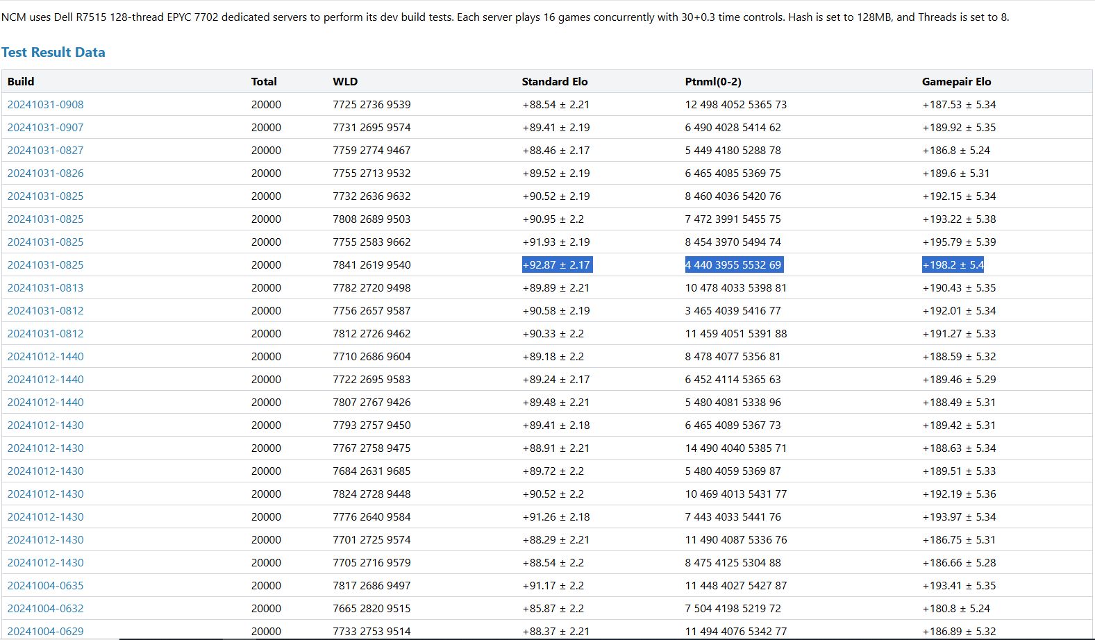Visit build link 20241031-0813
The height and width of the screenshot is (640, 1095).
pos(45,287)
